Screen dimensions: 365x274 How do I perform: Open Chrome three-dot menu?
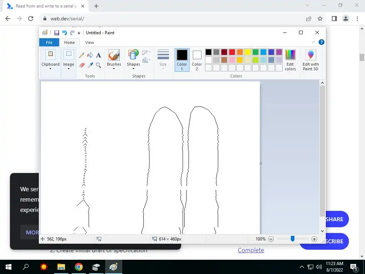357,19
